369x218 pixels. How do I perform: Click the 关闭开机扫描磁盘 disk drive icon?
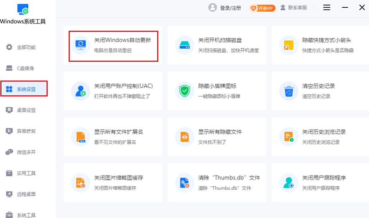tap(185, 45)
